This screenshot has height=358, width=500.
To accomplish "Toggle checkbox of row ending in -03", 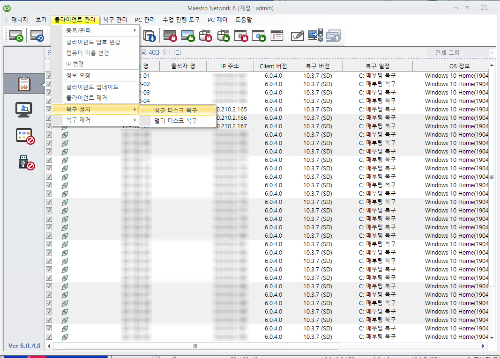I will pyautogui.click(x=49, y=92).
